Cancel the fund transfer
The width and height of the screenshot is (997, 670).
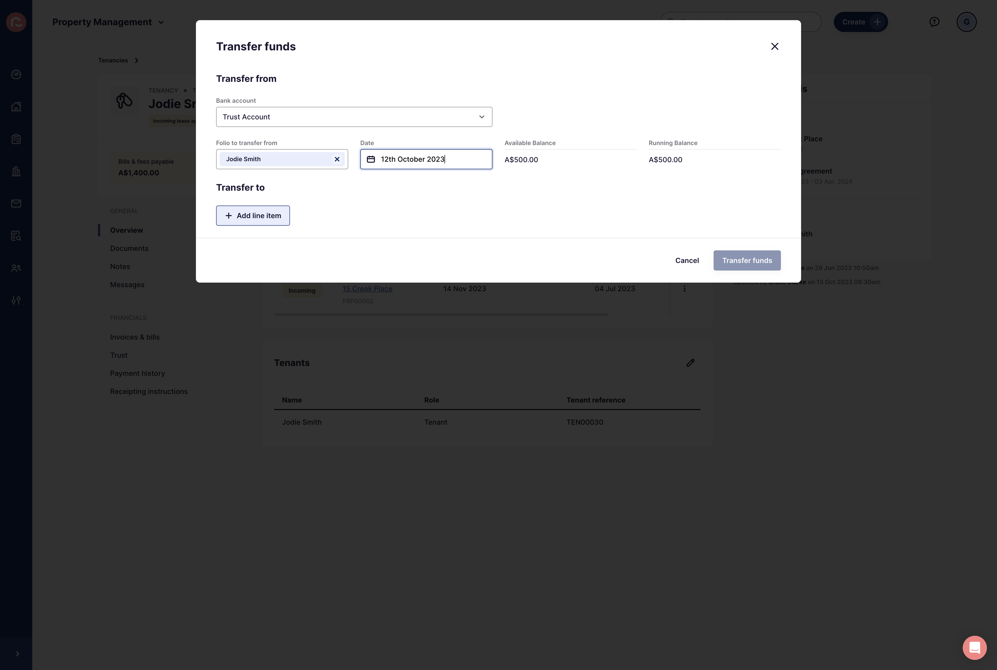click(x=687, y=260)
